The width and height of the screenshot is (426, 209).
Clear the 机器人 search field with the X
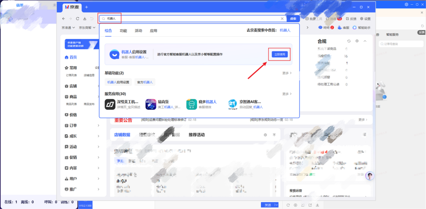[x=282, y=18]
